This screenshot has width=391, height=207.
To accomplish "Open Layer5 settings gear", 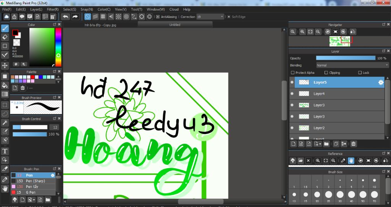I will [381, 82].
